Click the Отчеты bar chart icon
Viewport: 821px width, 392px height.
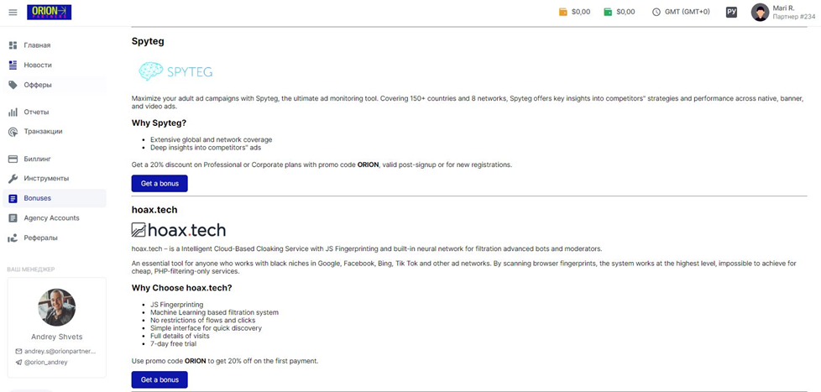(x=13, y=112)
